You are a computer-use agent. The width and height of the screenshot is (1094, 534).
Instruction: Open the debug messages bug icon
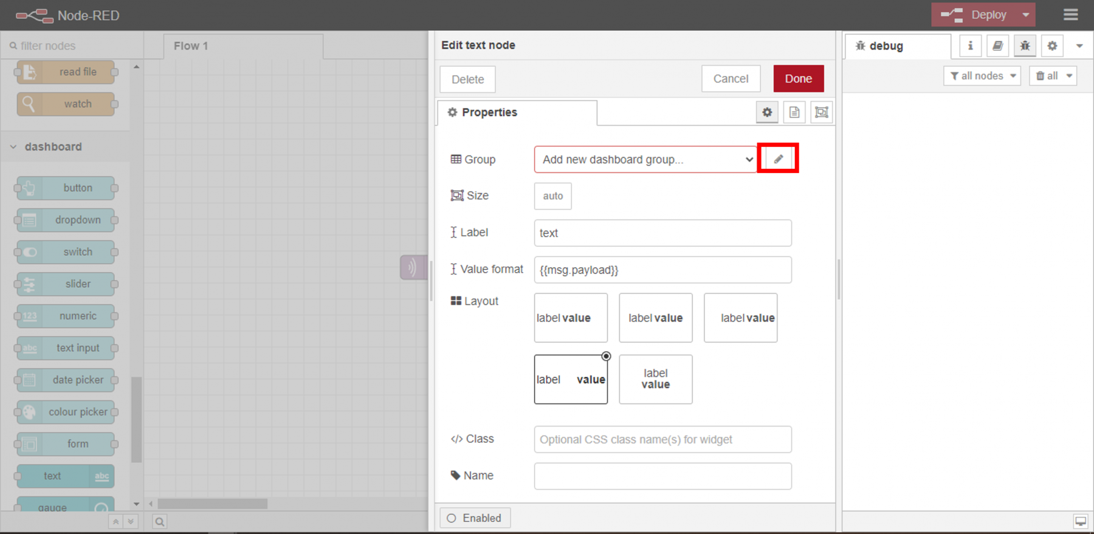1025,46
